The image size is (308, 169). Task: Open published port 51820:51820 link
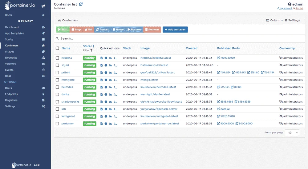pos(226,116)
